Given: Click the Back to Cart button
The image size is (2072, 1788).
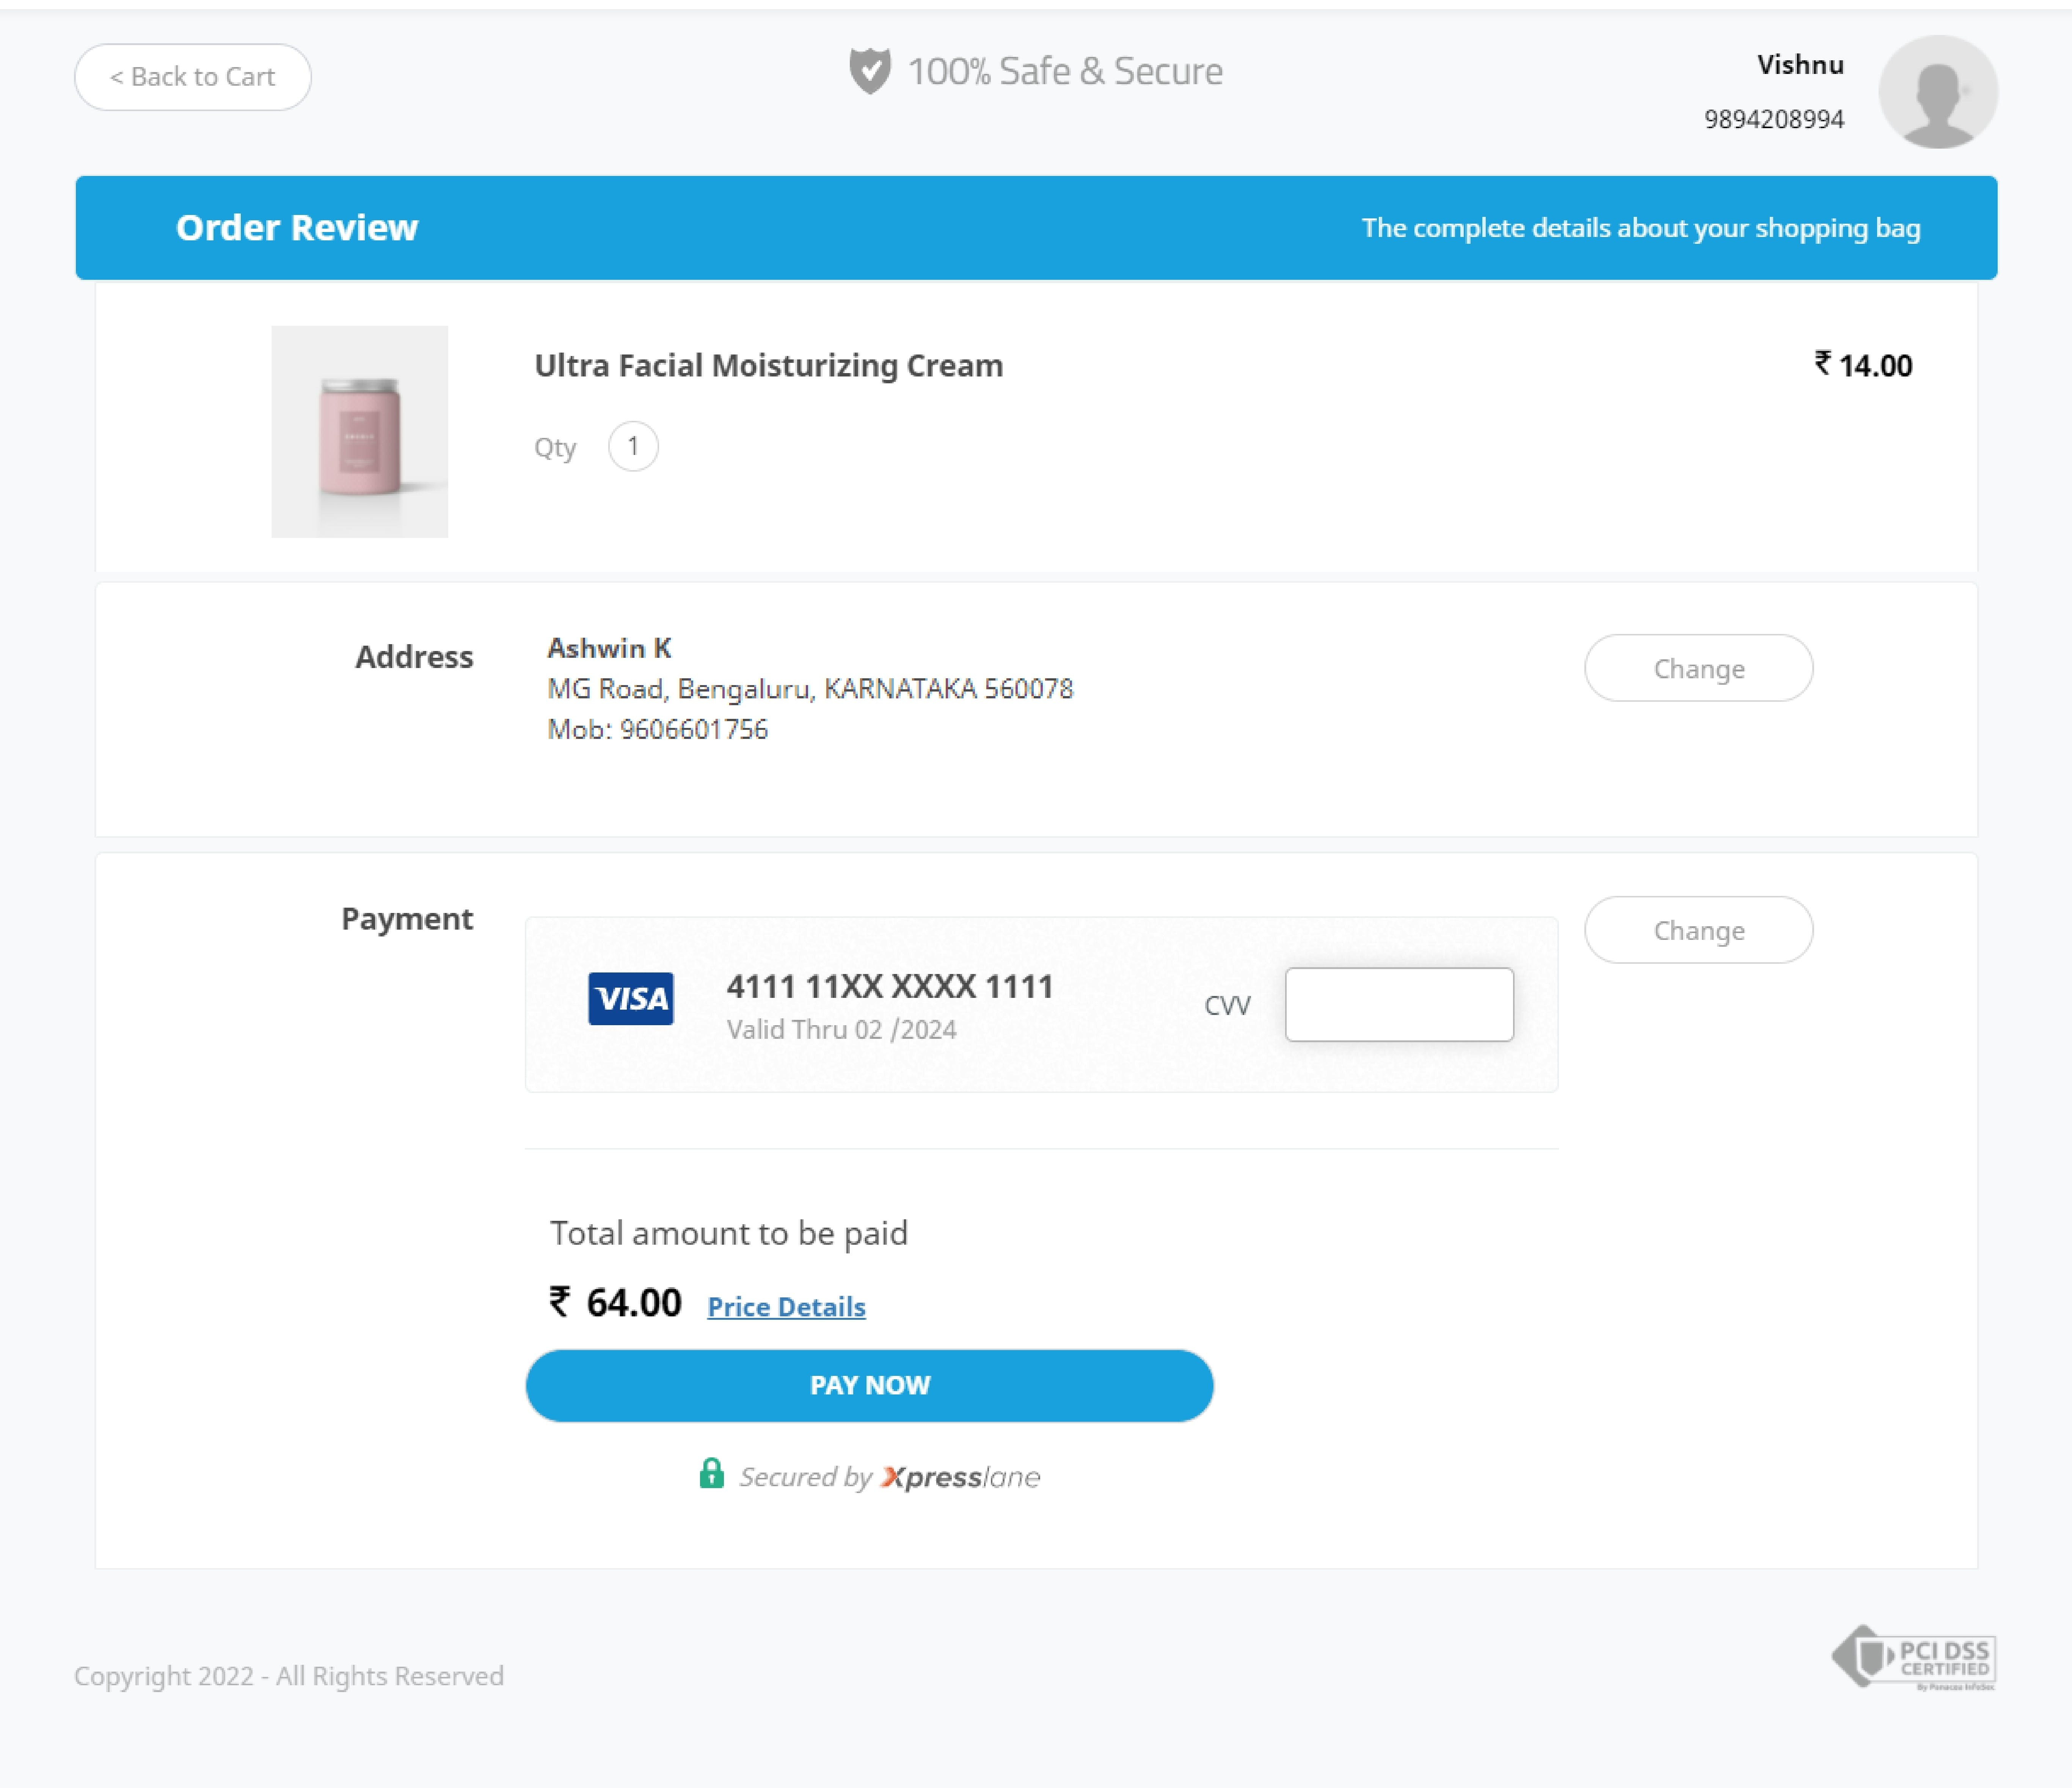Looking at the screenshot, I should coord(193,77).
